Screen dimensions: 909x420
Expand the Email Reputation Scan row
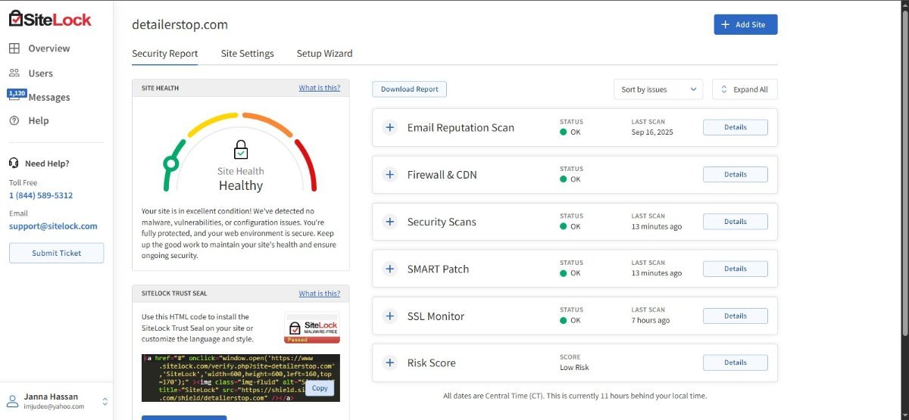click(390, 127)
